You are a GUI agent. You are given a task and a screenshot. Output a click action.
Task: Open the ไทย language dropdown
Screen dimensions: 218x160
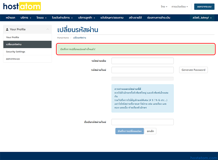click(x=164, y=6)
